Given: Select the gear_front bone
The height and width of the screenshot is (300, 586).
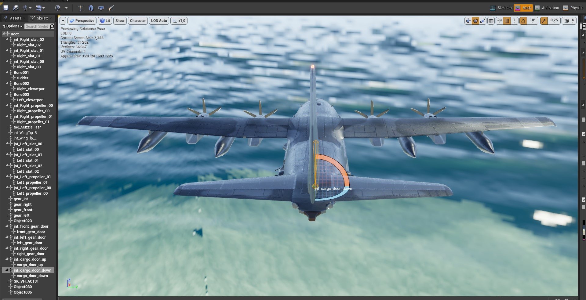Looking at the screenshot, I should [23, 210].
